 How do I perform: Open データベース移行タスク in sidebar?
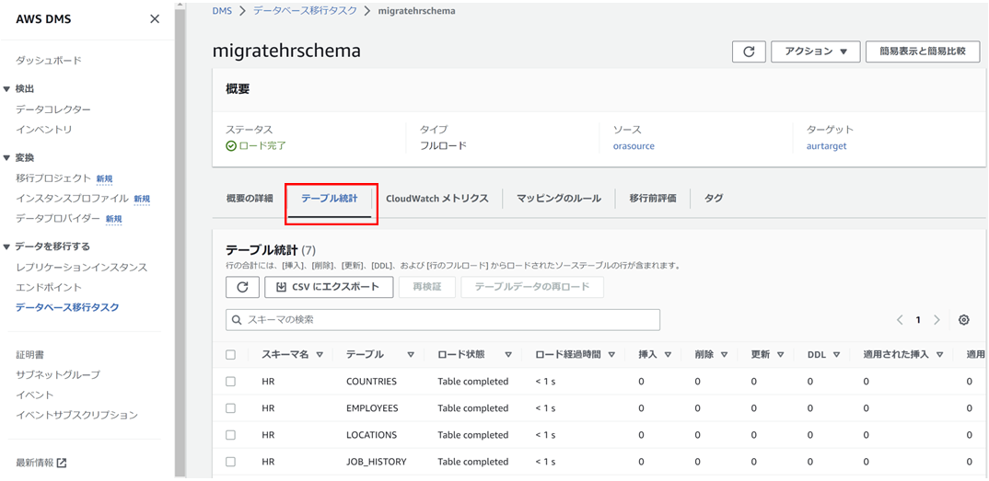click(x=67, y=307)
